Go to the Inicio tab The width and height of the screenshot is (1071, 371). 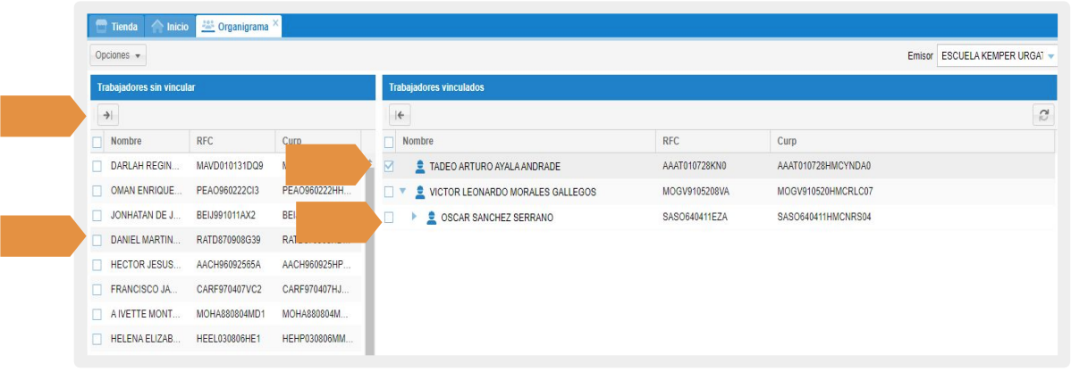(x=170, y=27)
